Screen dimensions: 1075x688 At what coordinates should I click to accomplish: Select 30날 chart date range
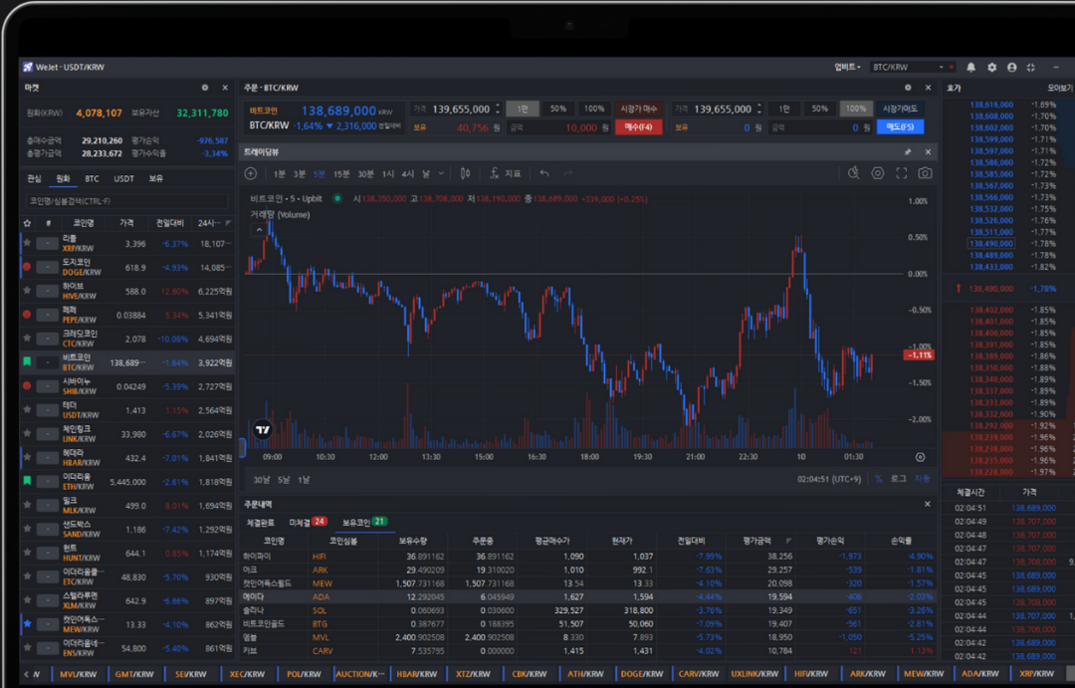coord(262,480)
